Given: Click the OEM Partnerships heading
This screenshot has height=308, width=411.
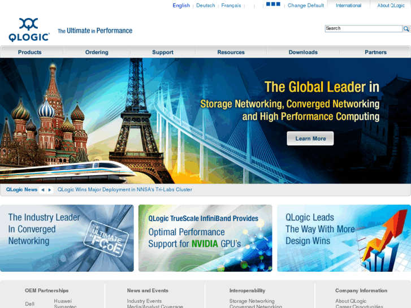Looking at the screenshot, I should tap(47, 290).
